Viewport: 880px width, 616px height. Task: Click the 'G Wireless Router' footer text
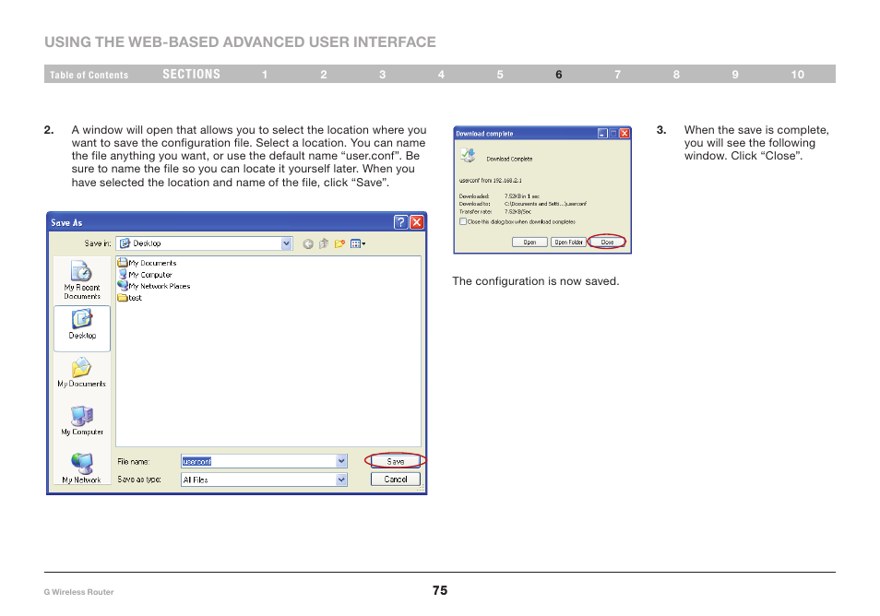(x=78, y=592)
